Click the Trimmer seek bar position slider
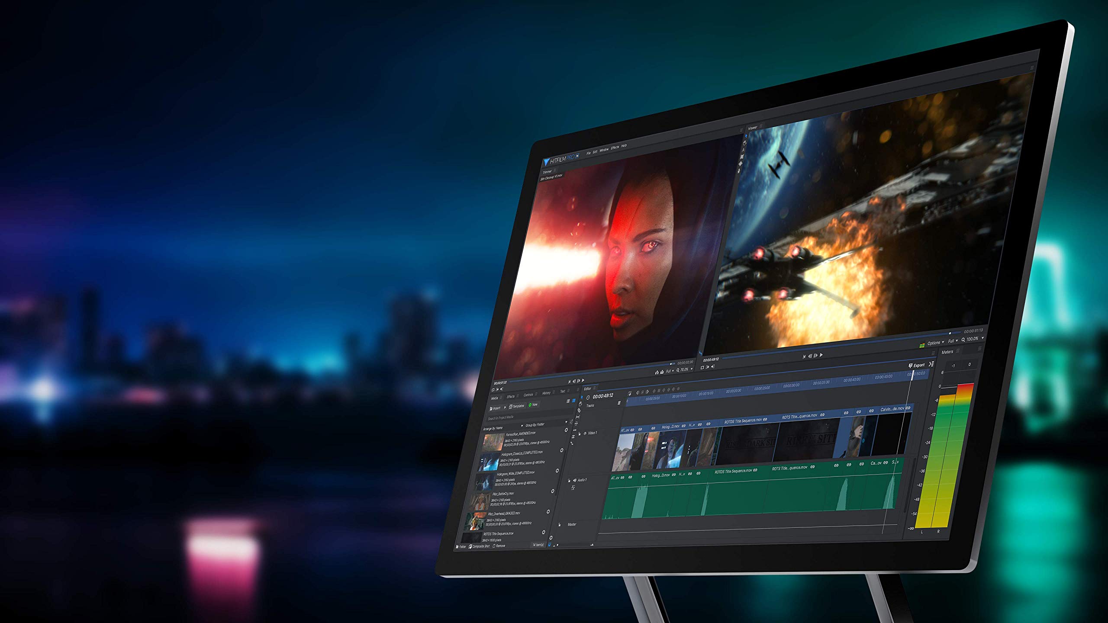1108x623 pixels. (671, 363)
